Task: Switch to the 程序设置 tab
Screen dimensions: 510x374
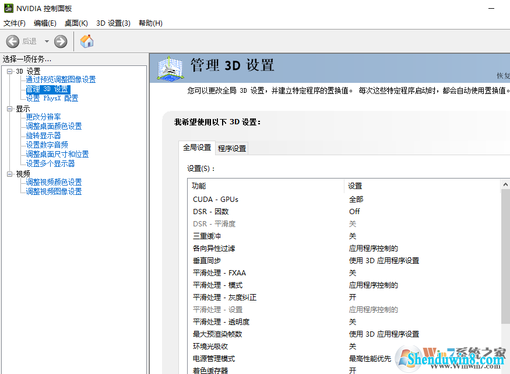Action: [x=232, y=148]
